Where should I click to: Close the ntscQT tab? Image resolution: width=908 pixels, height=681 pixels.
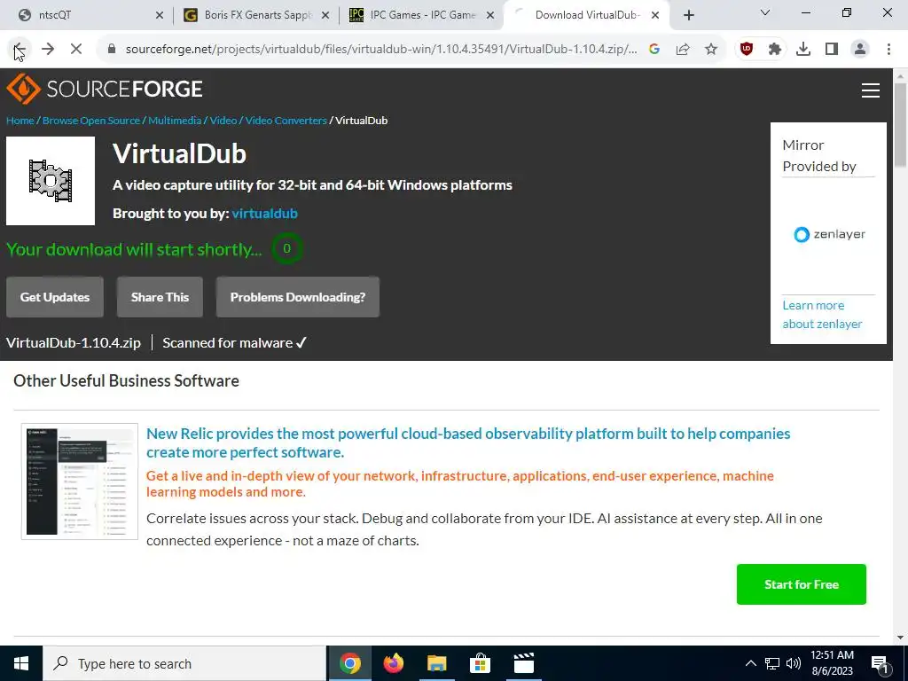(160, 15)
